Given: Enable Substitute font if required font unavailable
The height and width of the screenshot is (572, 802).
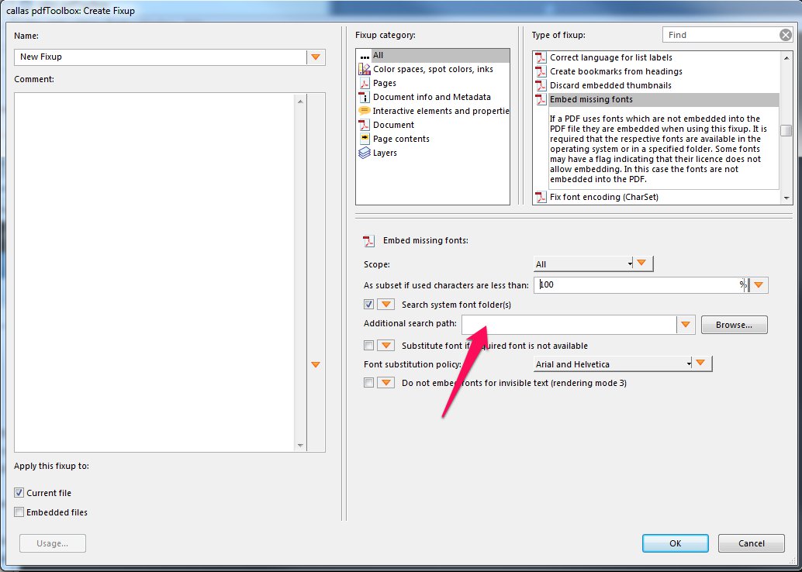Looking at the screenshot, I should [368, 346].
